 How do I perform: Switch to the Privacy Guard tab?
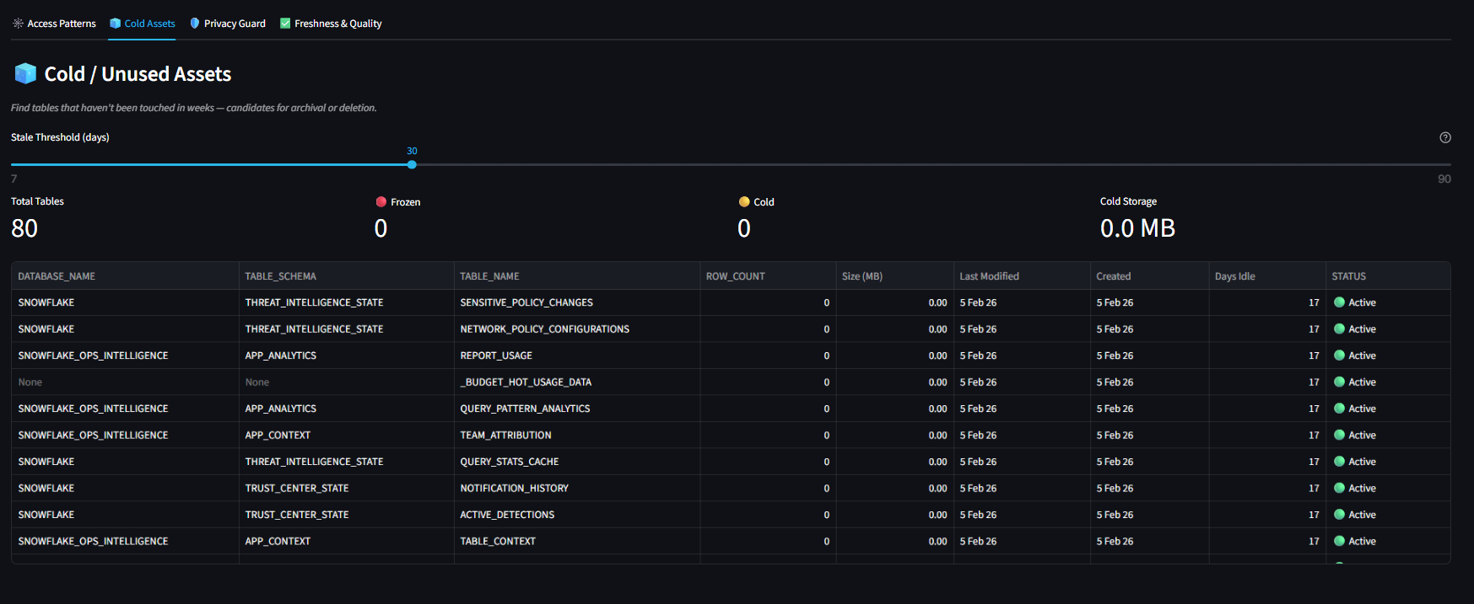click(235, 24)
